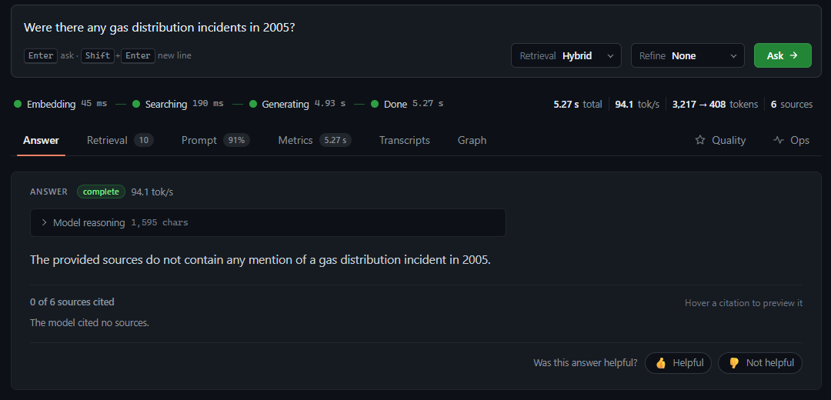Open the Refine None dropdown
Screen dimensions: 831x400
(687, 55)
